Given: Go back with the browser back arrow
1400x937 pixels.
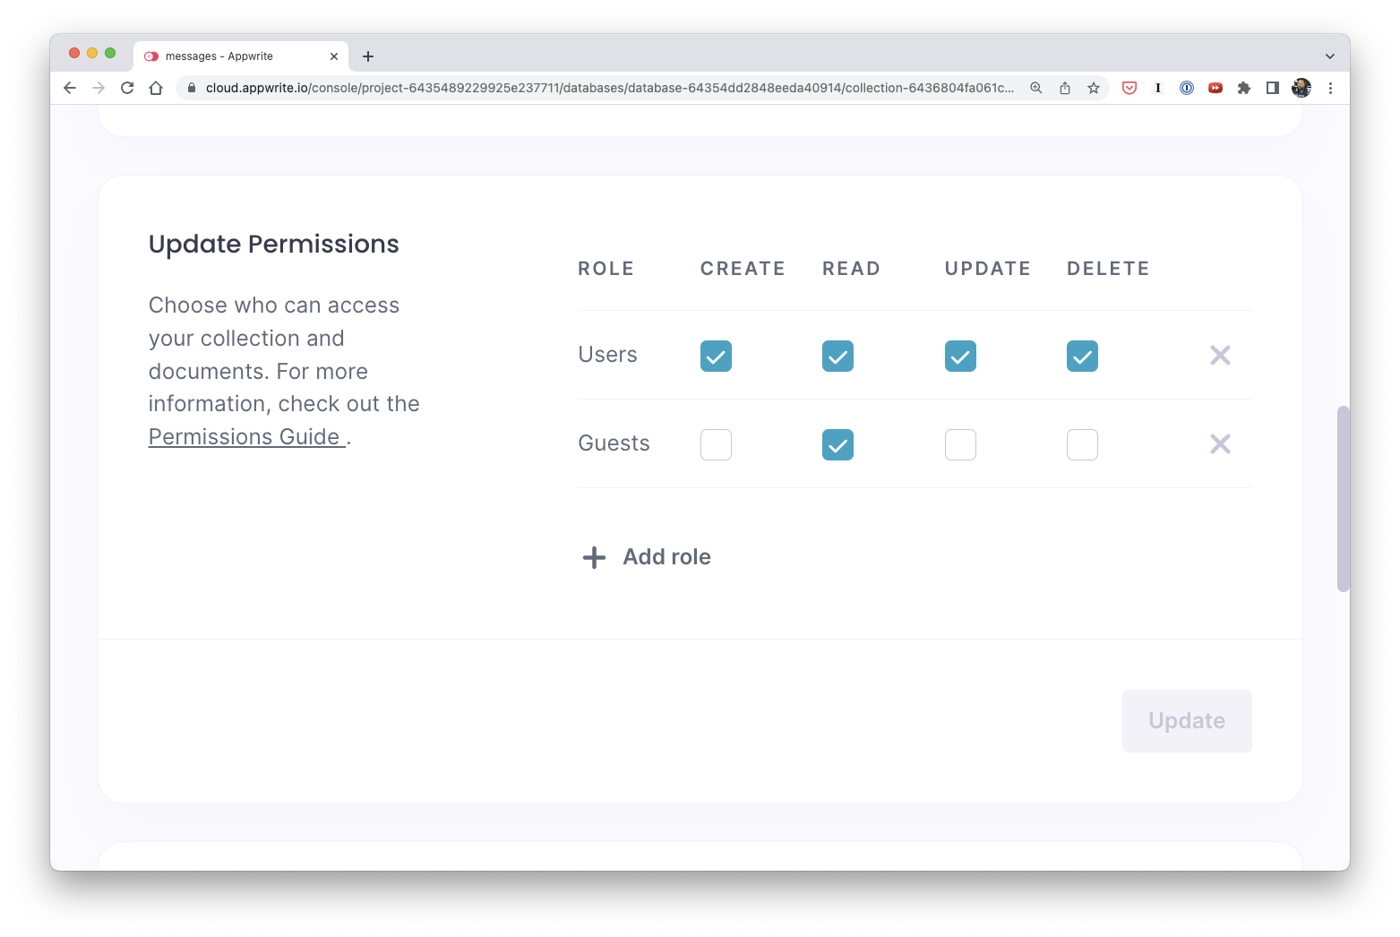Looking at the screenshot, I should tap(70, 88).
